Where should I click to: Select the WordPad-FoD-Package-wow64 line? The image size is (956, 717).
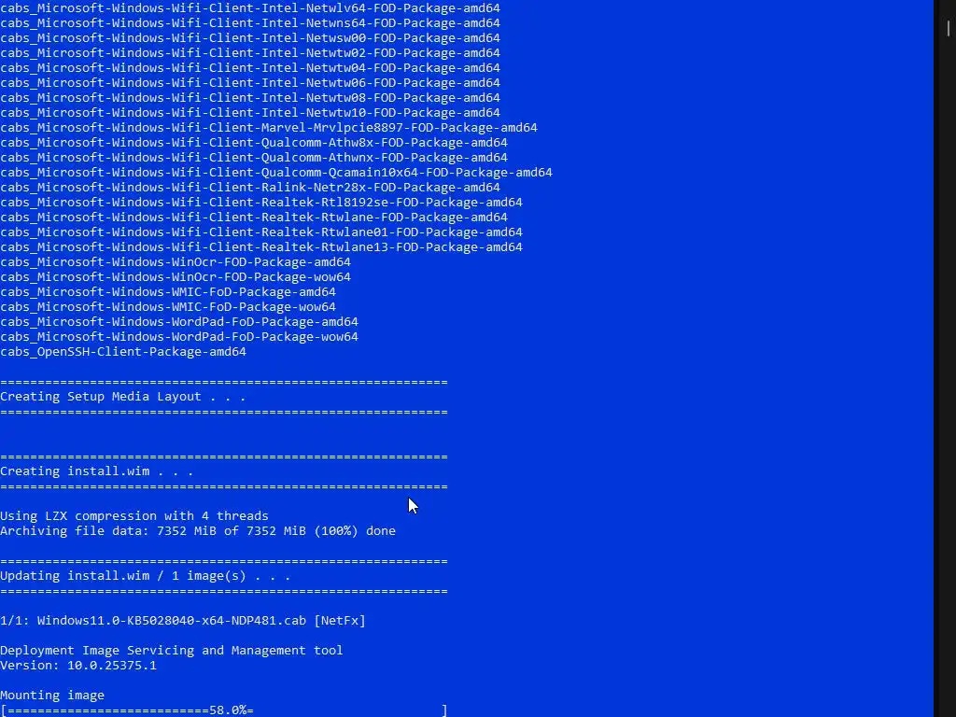(179, 336)
